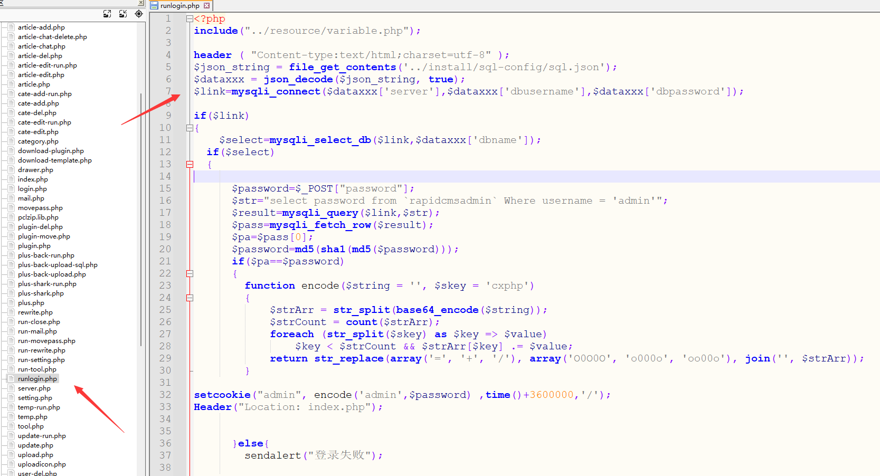
Task: Open index.php from the file list
Action: [33, 179]
